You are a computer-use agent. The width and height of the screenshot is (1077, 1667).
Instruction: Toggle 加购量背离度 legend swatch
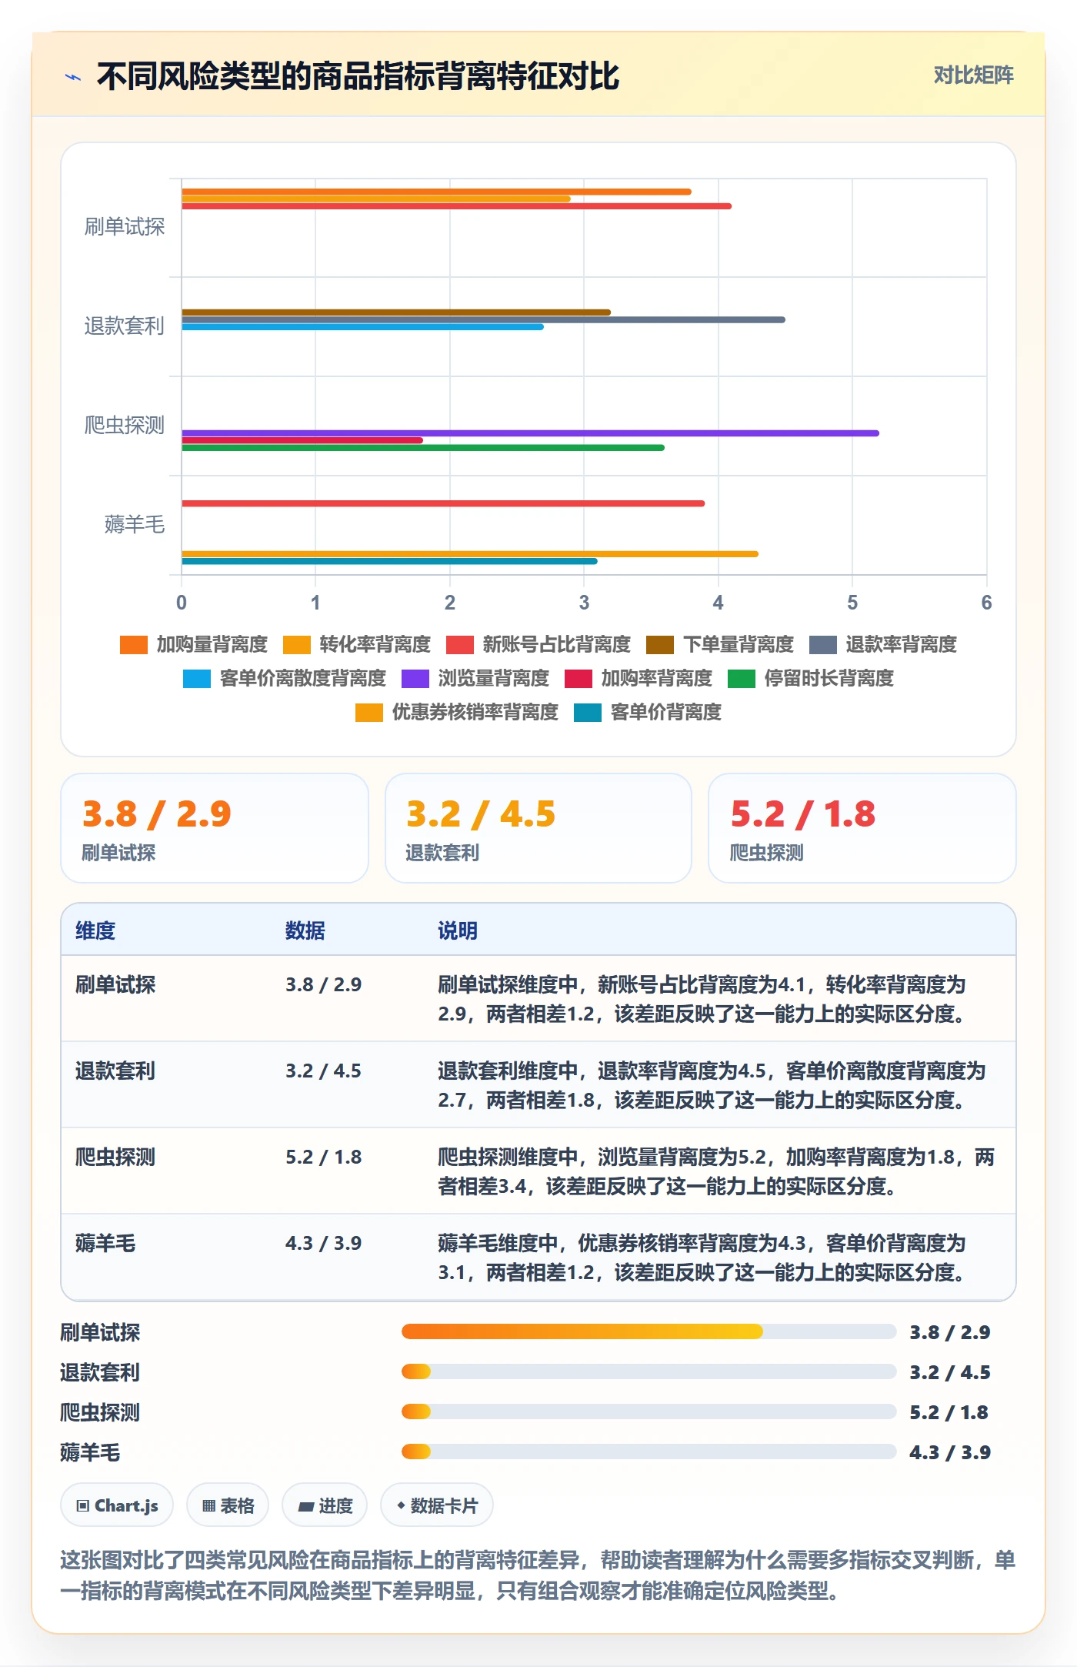tap(133, 645)
